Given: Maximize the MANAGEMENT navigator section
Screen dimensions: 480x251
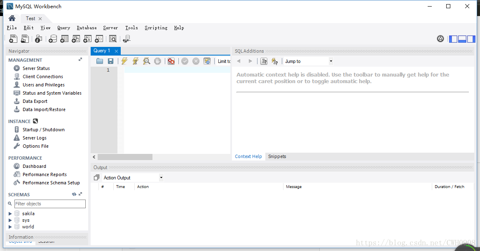Looking at the screenshot, I should pyautogui.click(x=80, y=59).
